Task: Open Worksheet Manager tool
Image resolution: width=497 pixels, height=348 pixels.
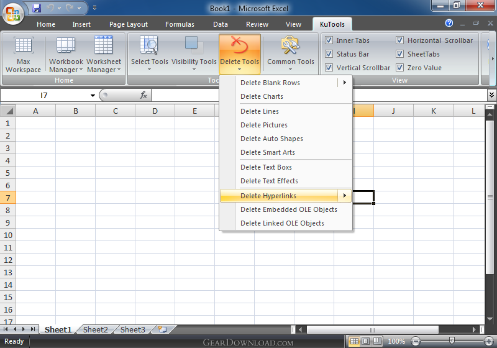Action: coord(104,55)
